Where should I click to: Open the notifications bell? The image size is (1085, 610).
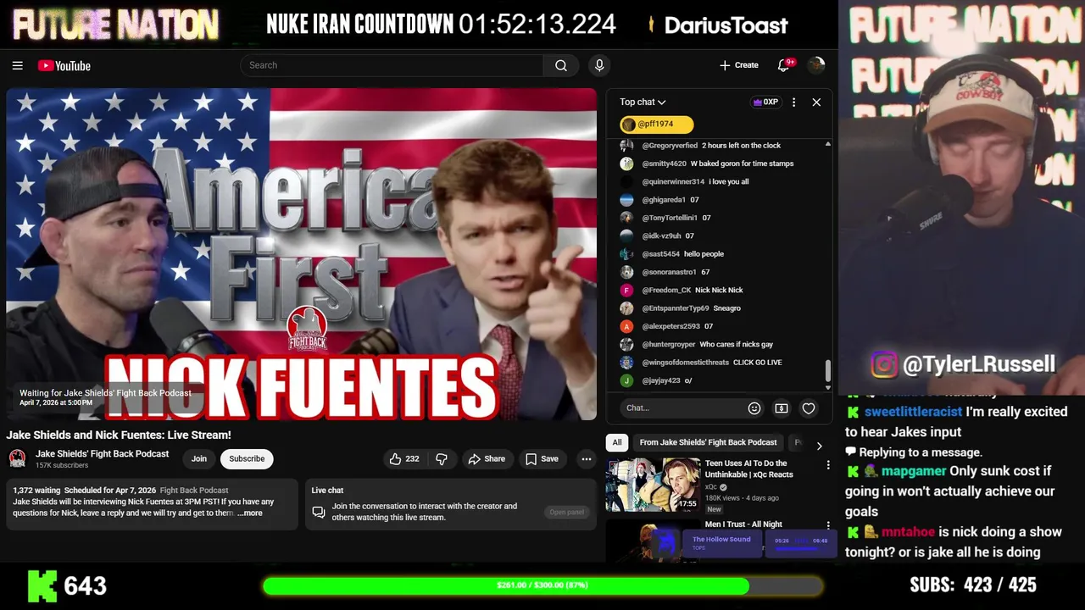click(783, 65)
